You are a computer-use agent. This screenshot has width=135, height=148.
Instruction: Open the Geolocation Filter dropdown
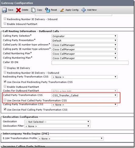pyautogui.click(x=57, y=126)
